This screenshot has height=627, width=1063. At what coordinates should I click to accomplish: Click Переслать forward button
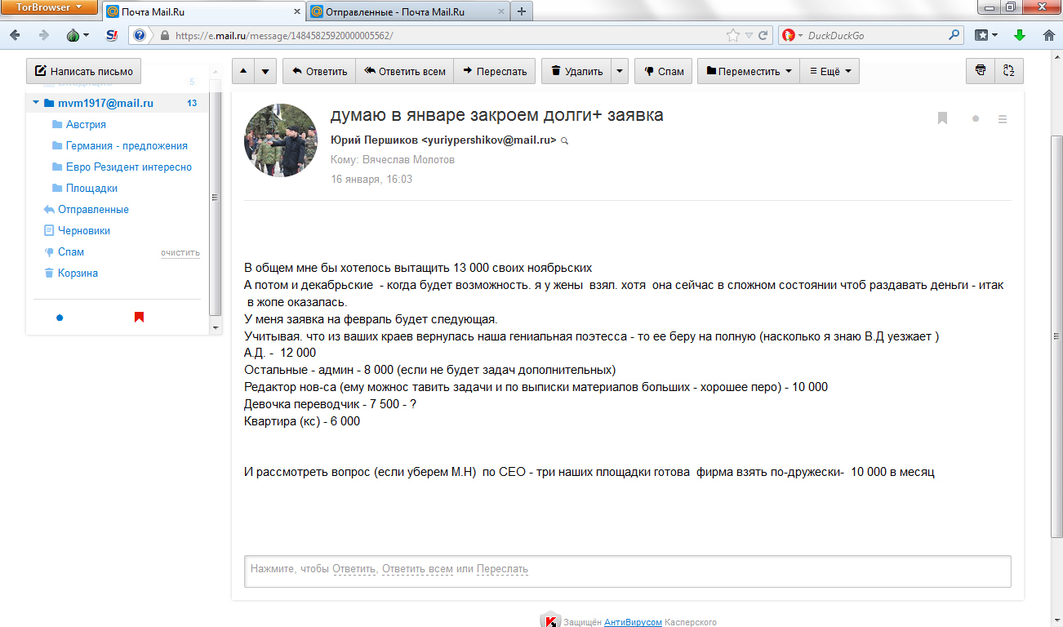(x=495, y=71)
